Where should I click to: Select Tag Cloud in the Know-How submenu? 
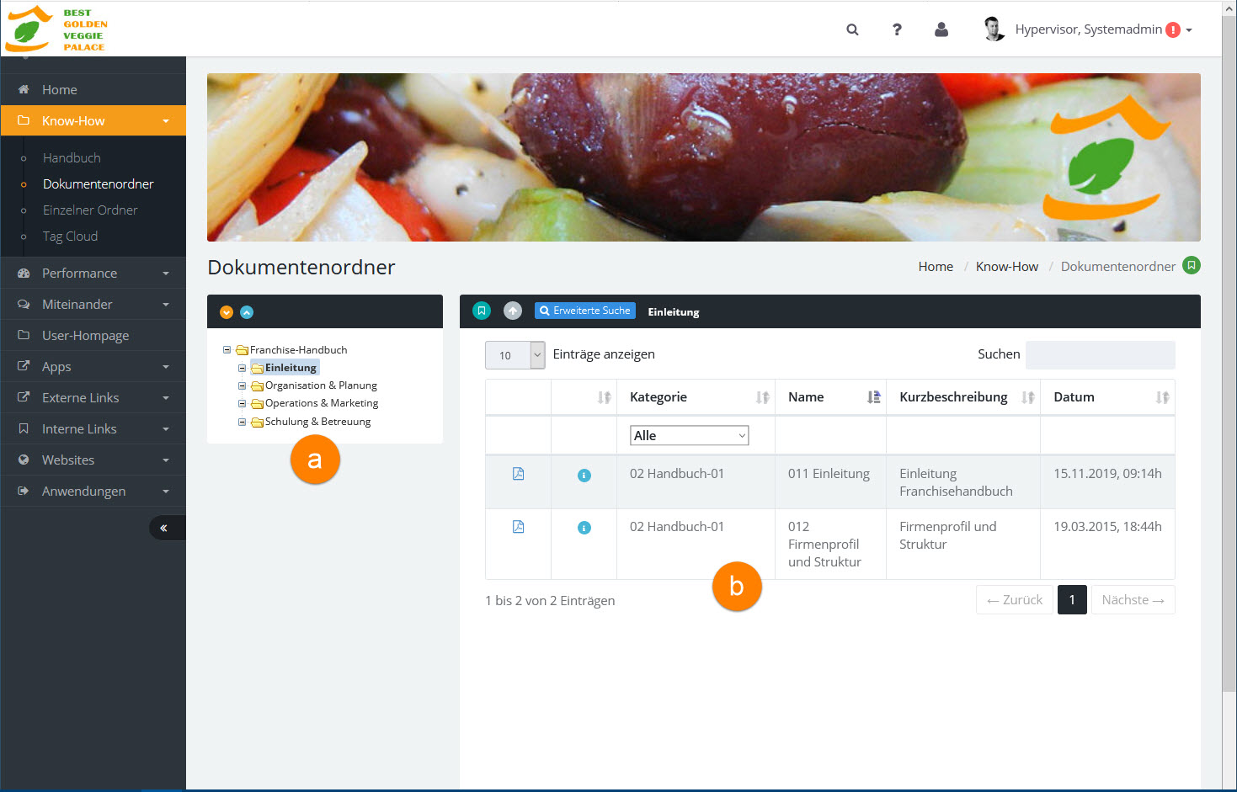click(70, 237)
